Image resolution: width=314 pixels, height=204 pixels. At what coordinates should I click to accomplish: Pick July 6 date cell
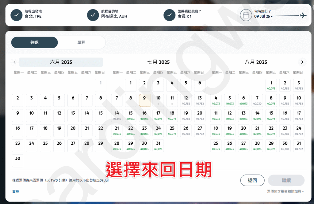(200, 85)
